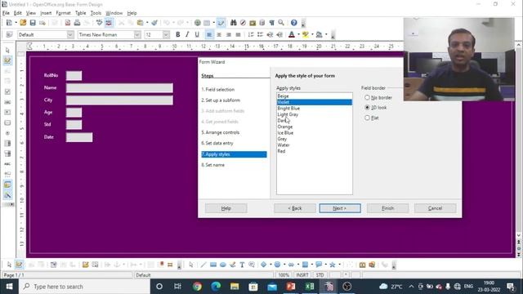Open the Format menu
523x294 pixels.
(x=63, y=13)
